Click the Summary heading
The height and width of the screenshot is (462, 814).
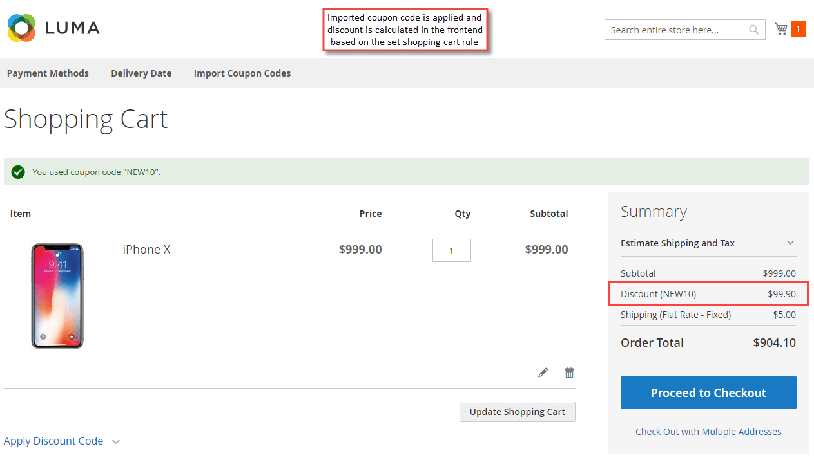(x=654, y=212)
